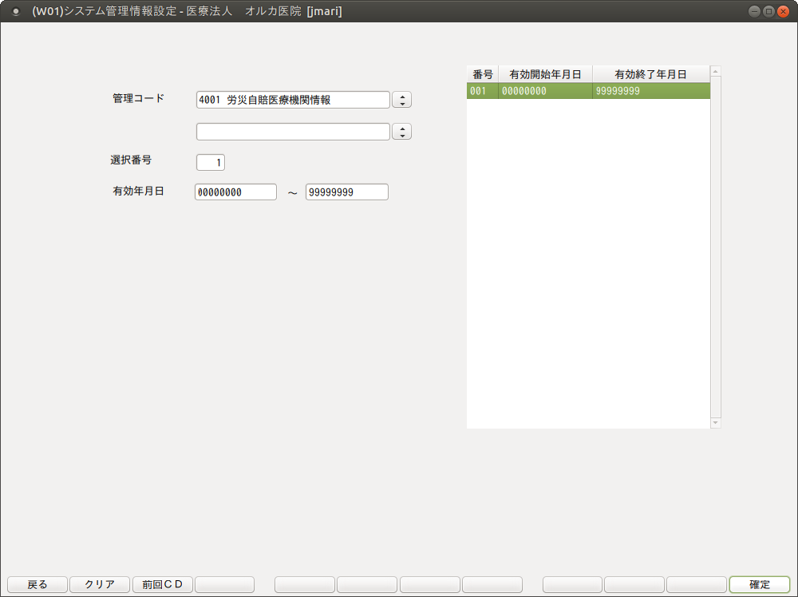Open the window menu icon in title bar
Screen dimensions: 798x597
[x=15, y=12]
